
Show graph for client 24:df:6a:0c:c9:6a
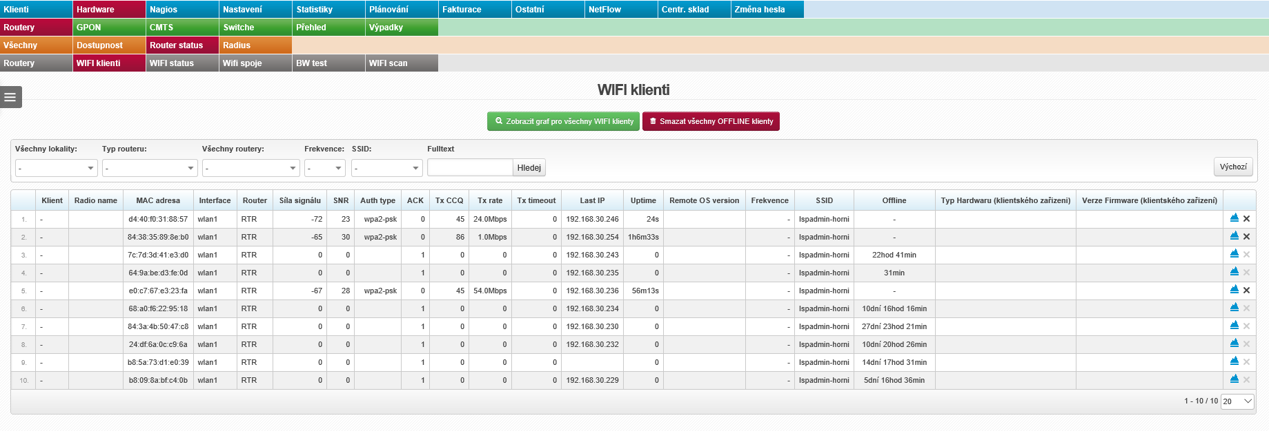[x=1234, y=344]
